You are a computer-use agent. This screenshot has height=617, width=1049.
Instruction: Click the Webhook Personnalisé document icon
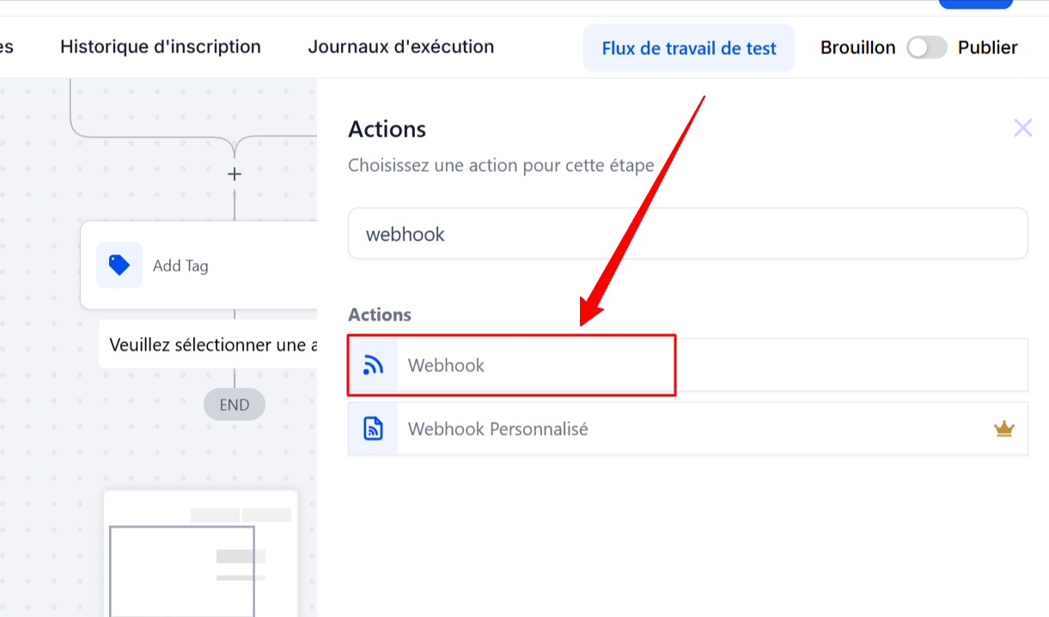373,429
